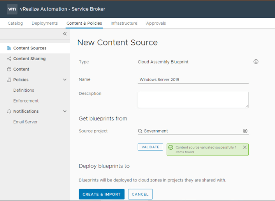
Task: Select Content item in sidebar
Action: 21,69
